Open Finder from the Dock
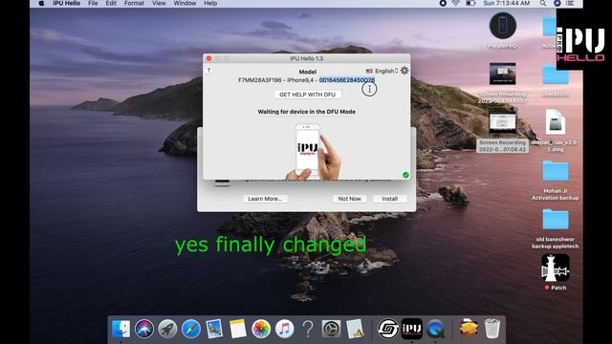The width and height of the screenshot is (612, 344). [x=121, y=329]
